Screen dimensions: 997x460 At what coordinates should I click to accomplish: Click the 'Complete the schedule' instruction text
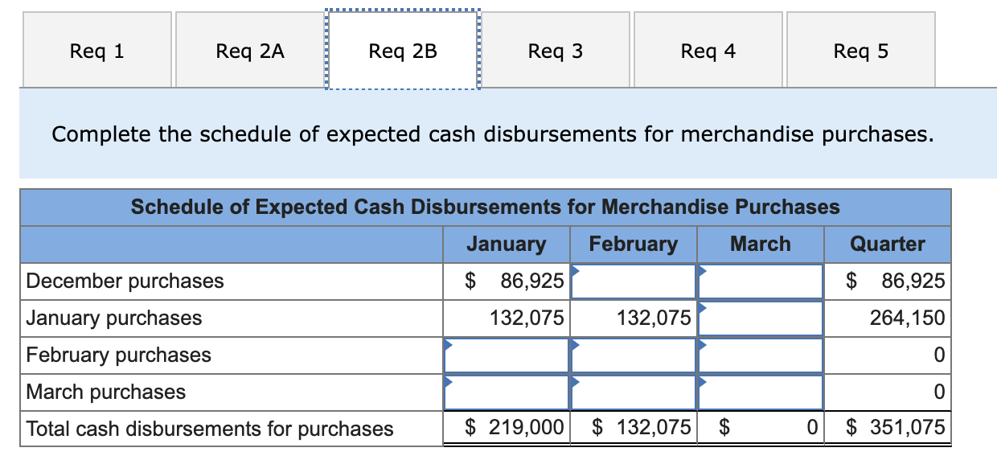tap(493, 133)
